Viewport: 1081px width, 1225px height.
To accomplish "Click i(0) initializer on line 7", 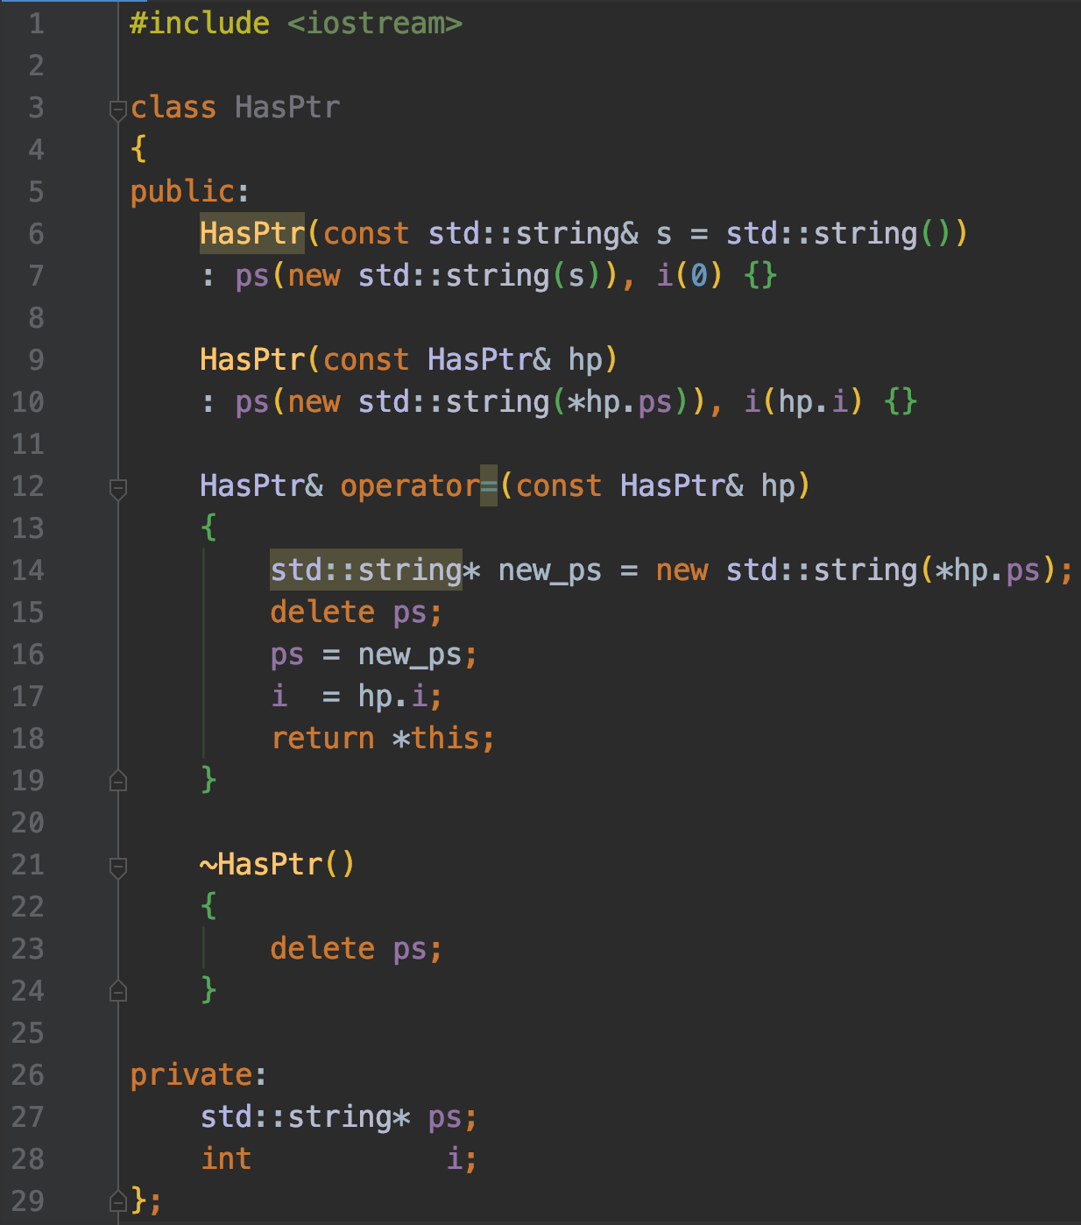I will pos(690,276).
